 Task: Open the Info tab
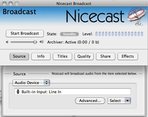coord(41,56)
